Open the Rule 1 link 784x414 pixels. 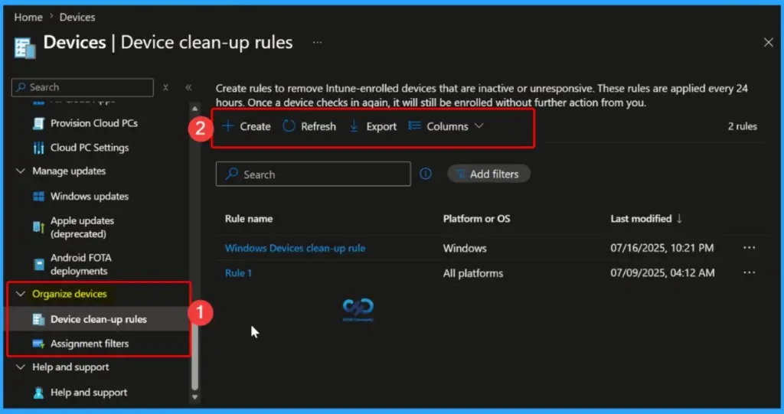239,273
